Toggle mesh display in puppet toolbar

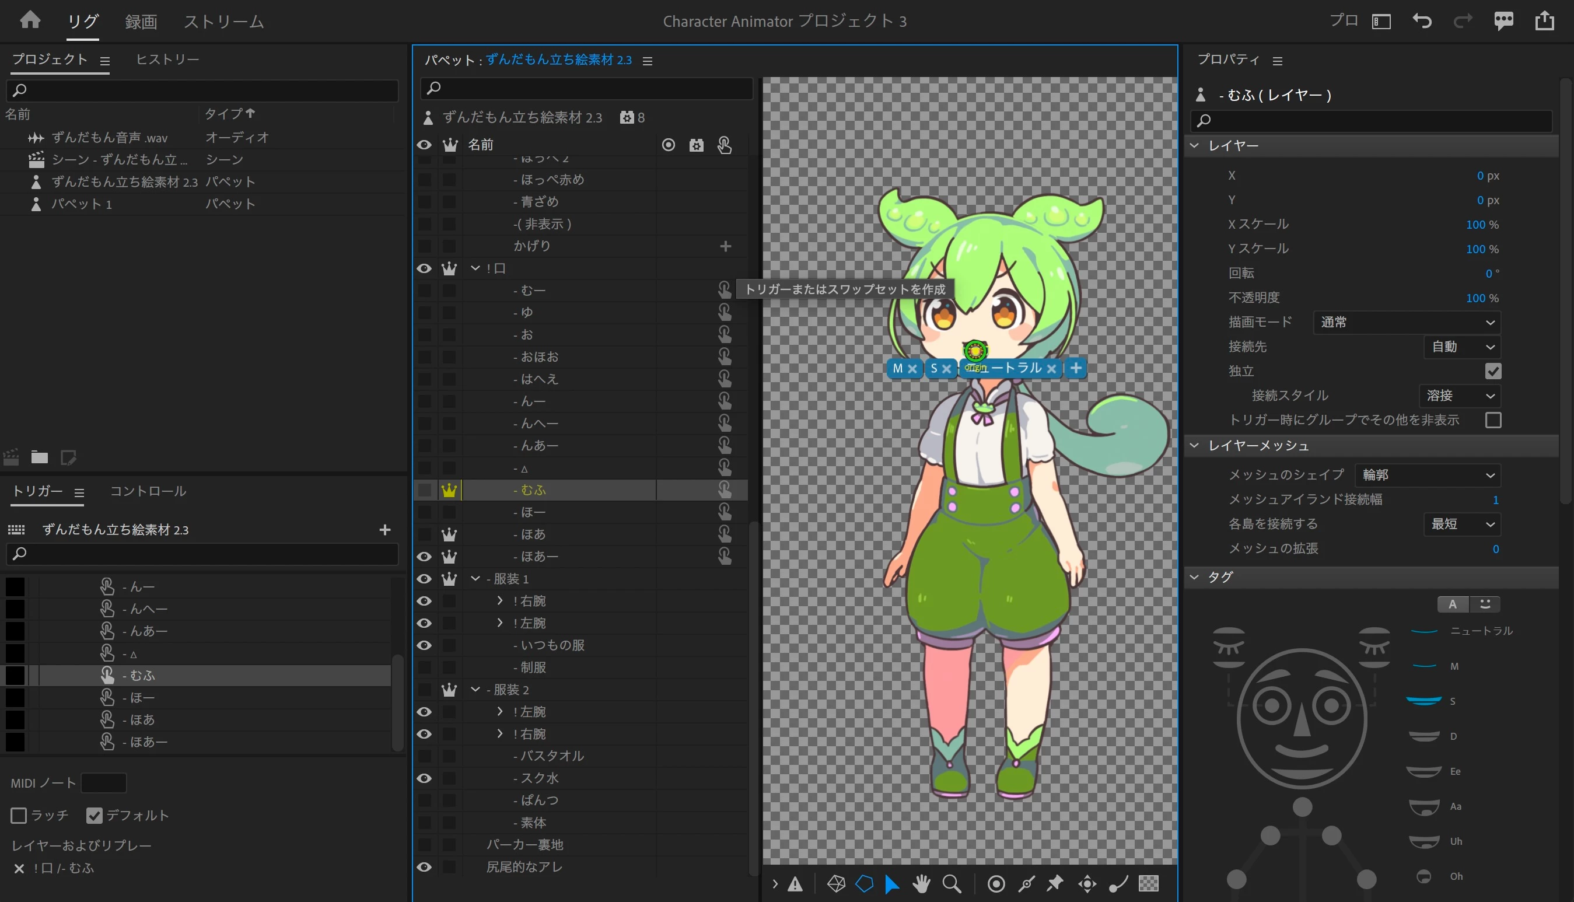(835, 884)
